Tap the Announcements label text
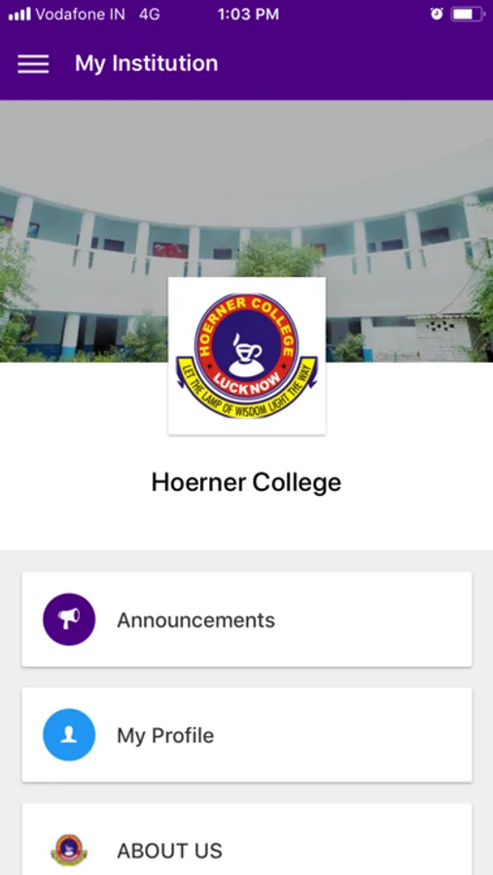493x875 pixels. pos(196,620)
